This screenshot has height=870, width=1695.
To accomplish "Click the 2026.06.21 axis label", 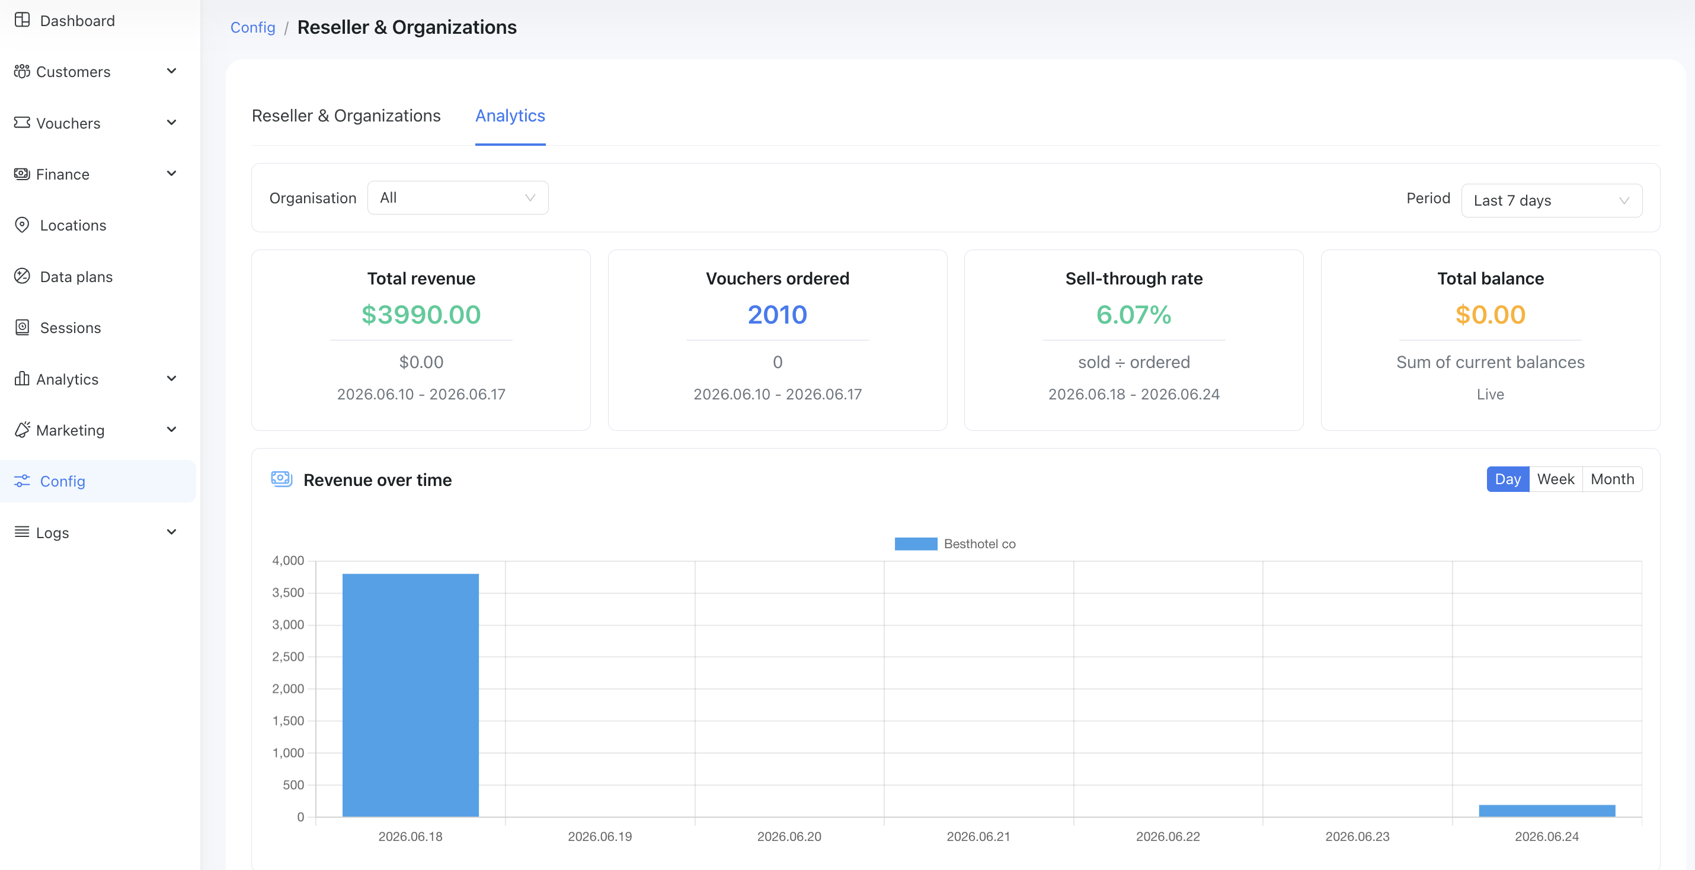I will 978,836.
